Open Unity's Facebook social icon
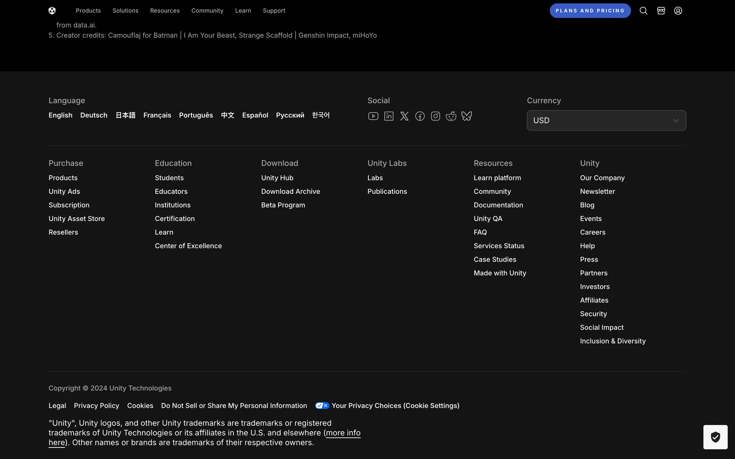Viewport: 735px width, 459px height. coord(420,116)
